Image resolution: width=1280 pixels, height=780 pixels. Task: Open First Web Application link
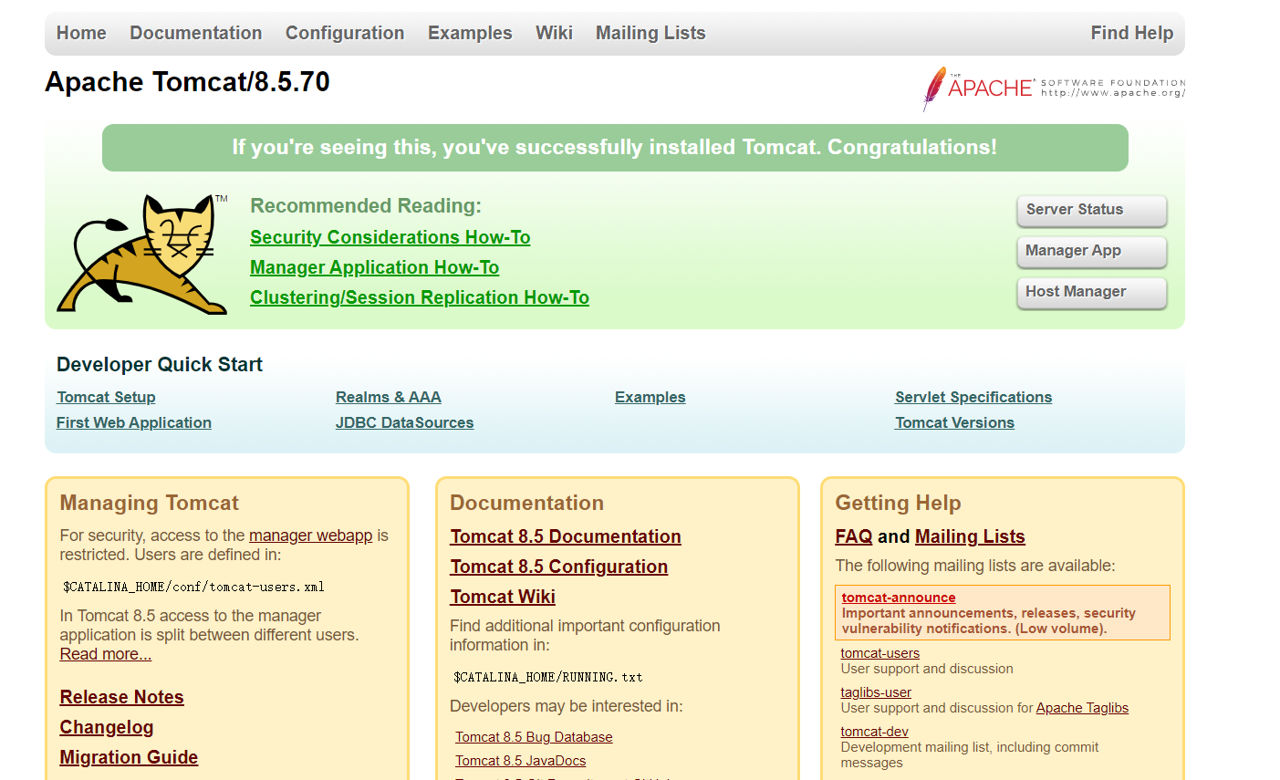(x=134, y=422)
